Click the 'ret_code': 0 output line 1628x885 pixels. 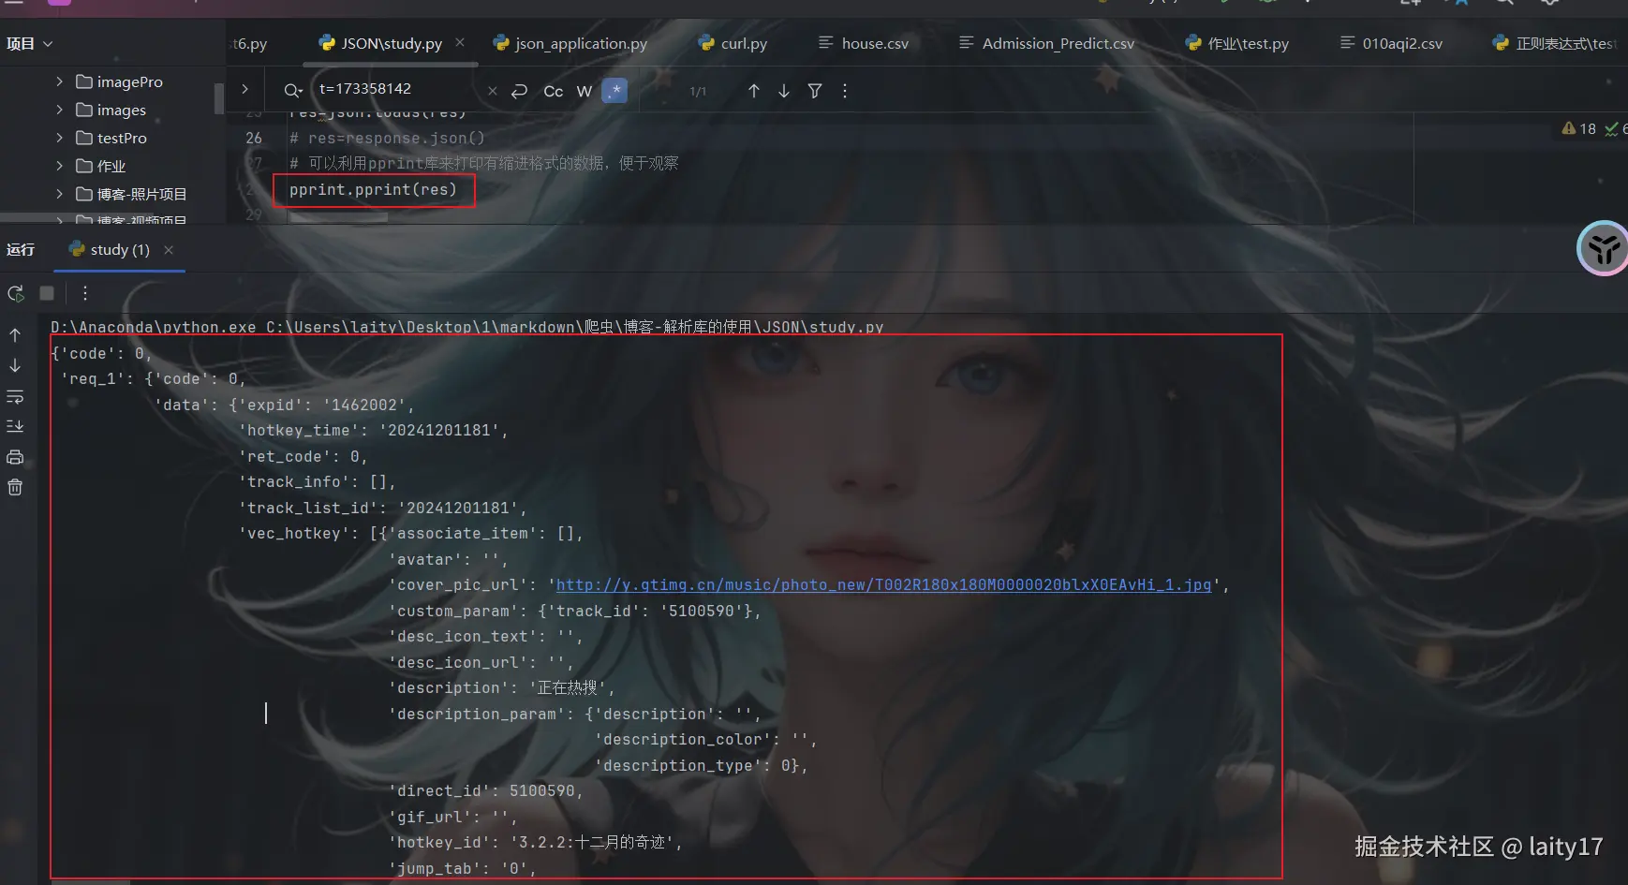click(303, 456)
